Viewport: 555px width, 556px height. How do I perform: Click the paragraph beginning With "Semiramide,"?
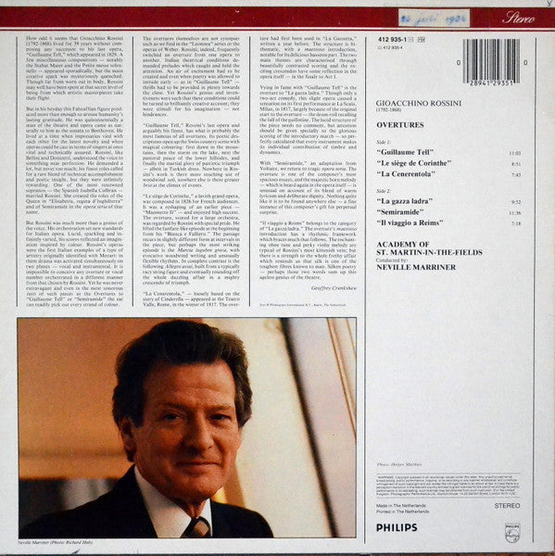click(309, 187)
